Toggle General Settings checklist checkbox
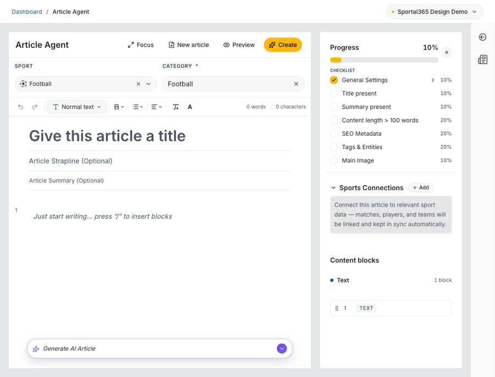Image resolution: width=495 pixels, height=377 pixels. [334, 80]
